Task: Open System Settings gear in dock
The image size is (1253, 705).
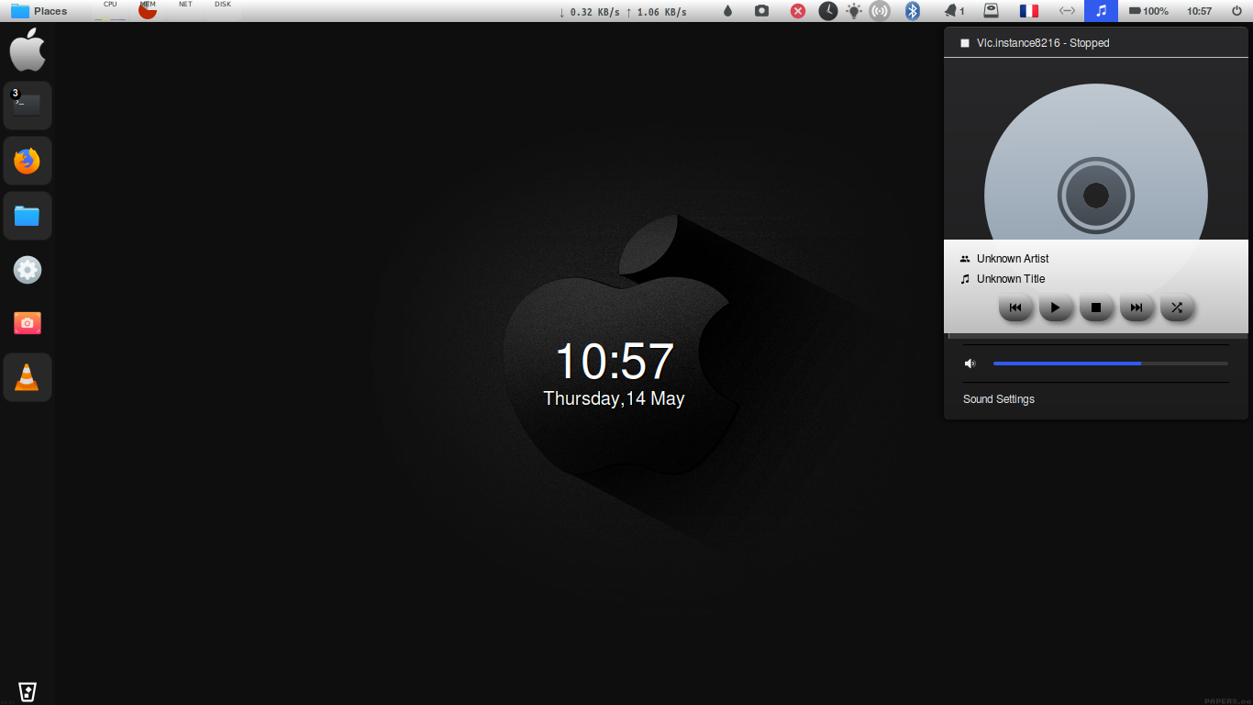Action: (x=28, y=270)
